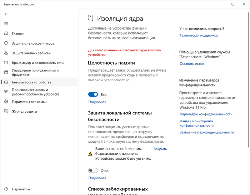Dismiss the warning with Закрыть

click(160, 149)
